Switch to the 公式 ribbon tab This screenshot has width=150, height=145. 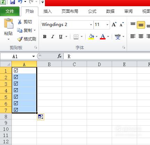tap(92, 11)
